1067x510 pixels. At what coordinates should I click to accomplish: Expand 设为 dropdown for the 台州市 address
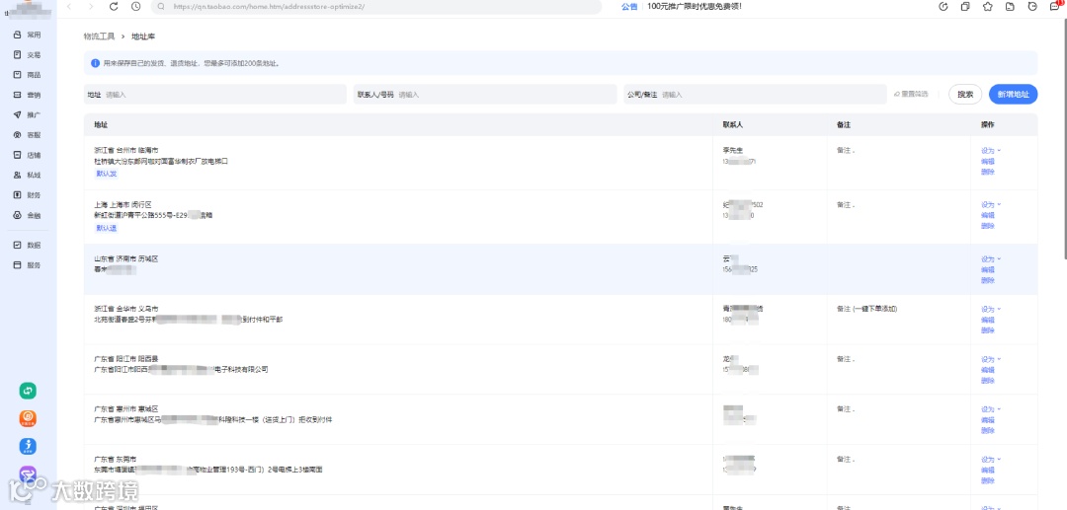[991, 151]
